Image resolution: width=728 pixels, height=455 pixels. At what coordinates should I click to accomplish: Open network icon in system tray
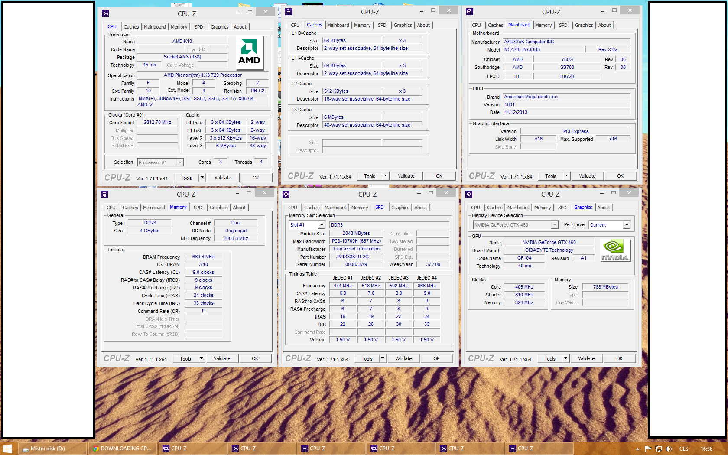coord(659,448)
